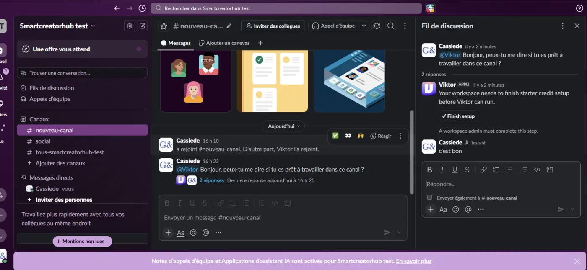Click En savoir plus link

coord(414,261)
